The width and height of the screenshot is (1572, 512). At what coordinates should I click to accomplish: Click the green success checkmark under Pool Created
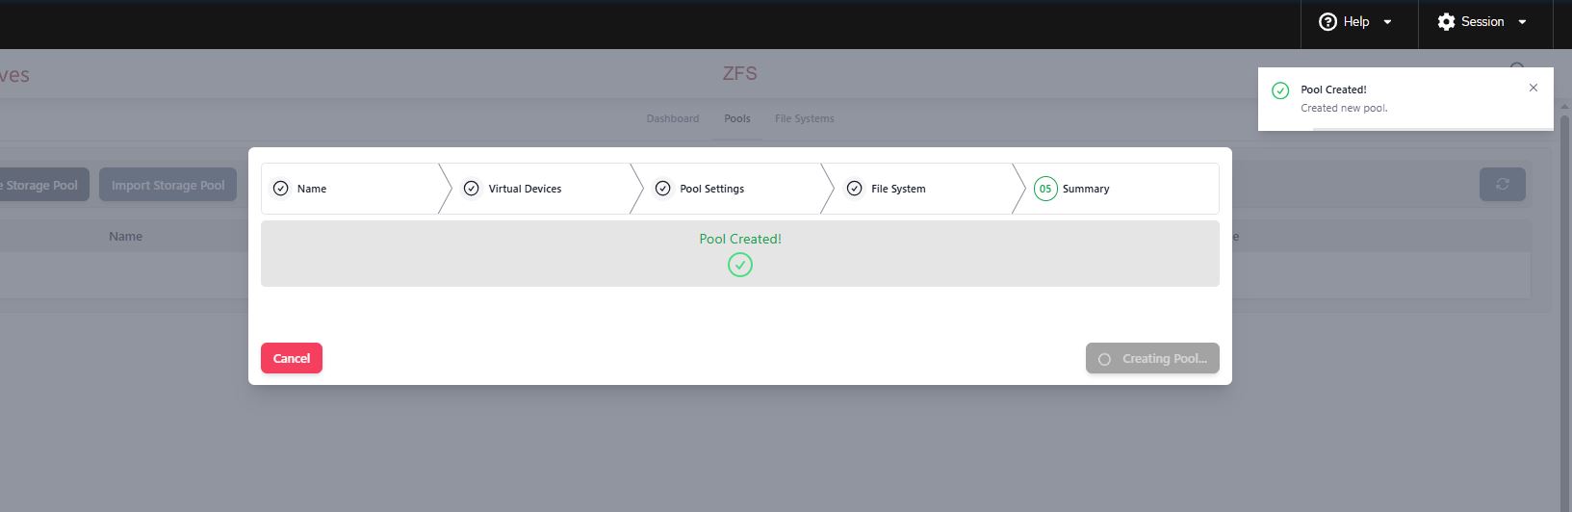point(740,265)
